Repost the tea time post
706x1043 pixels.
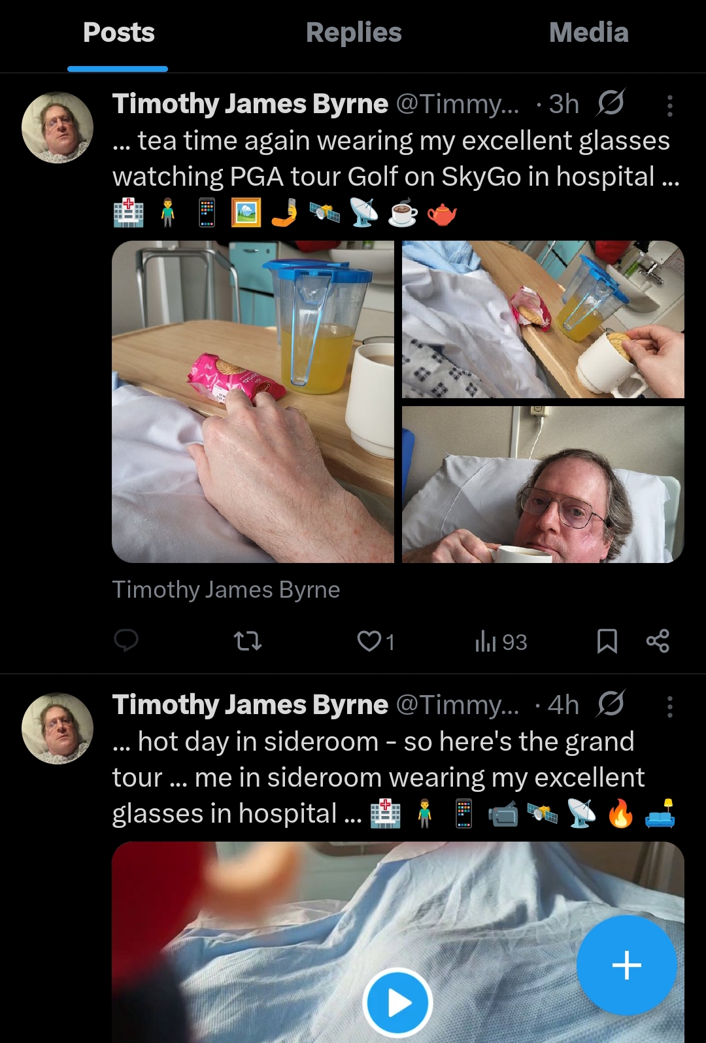pyautogui.click(x=248, y=641)
